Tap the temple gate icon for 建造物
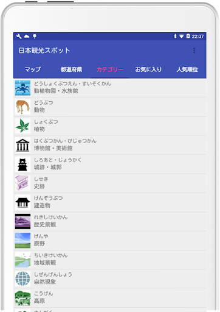 [22, 202]
